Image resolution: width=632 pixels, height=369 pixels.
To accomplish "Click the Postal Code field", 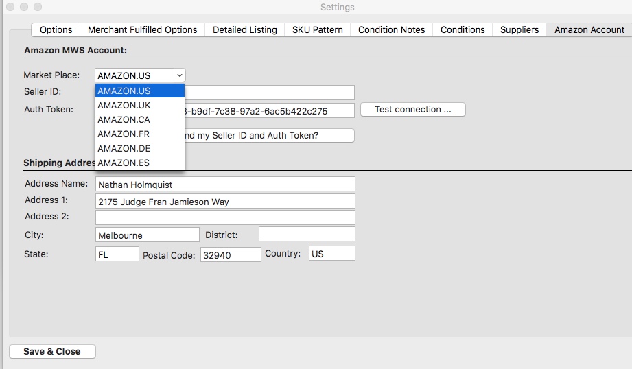I will click(x=230, y=254).
